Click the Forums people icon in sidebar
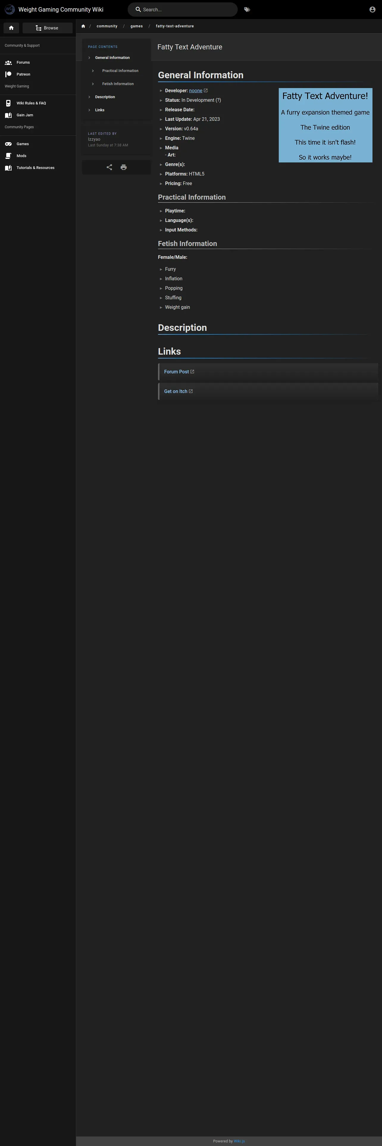 coord(8,63)
